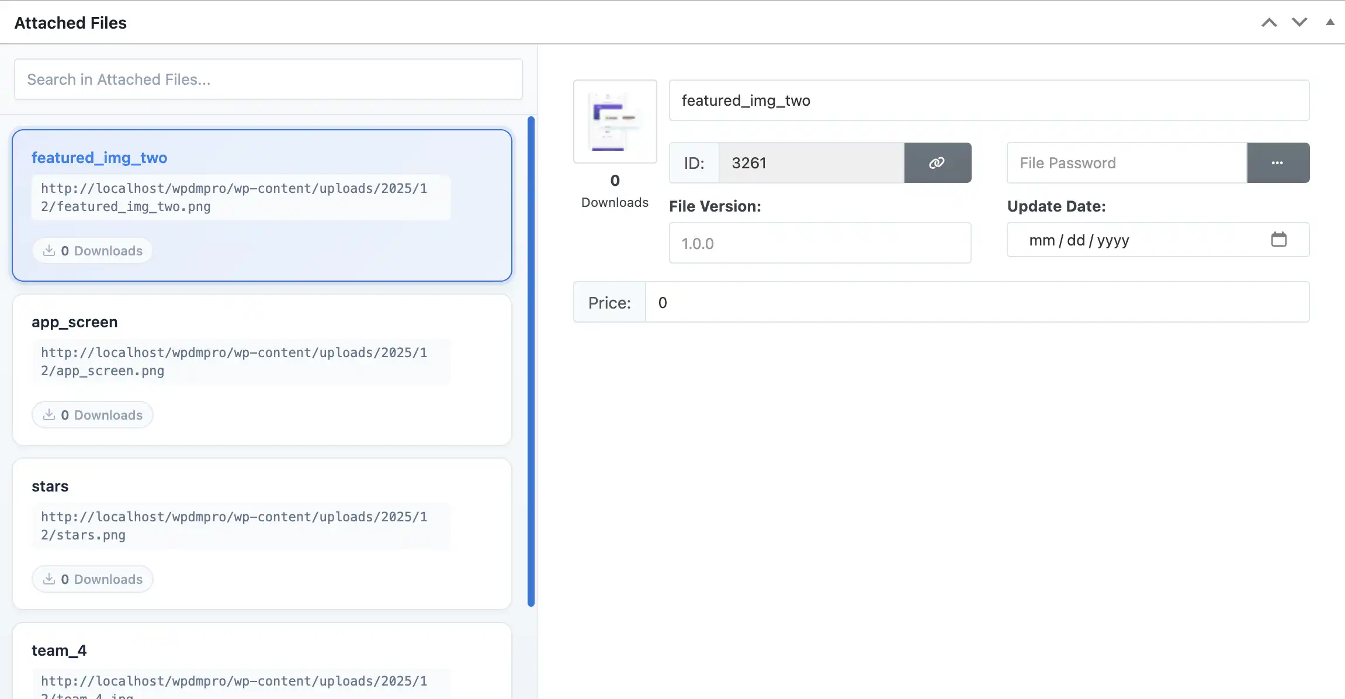This screenshot has height=699, width=1345.
Task: Click the ID 3261 field
Action: coord(812,162)
